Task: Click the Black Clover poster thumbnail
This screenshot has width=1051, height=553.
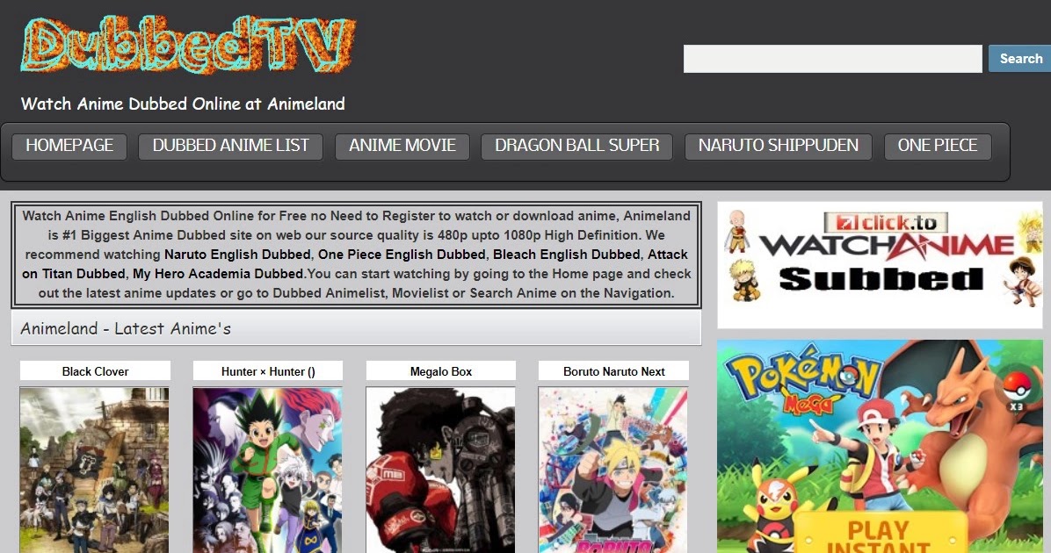Action: point(95,470)
